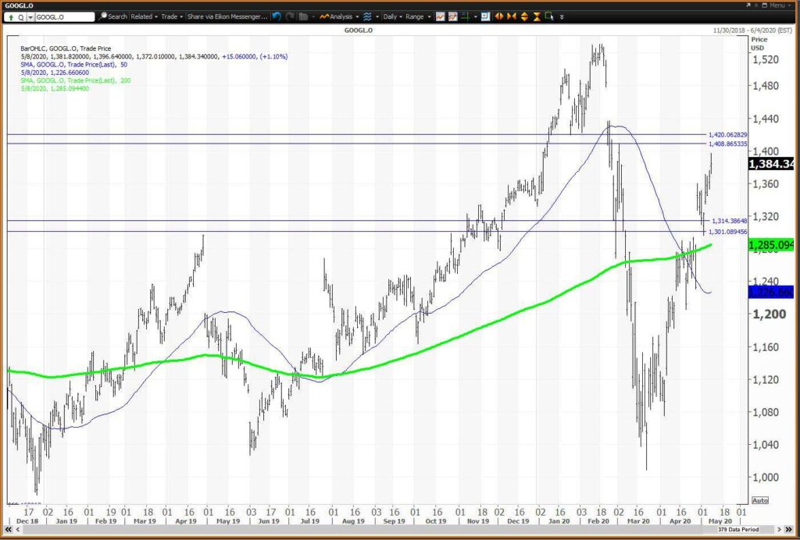Open the symbol type dropdown arrow beside Q
The height and width of the screenshot is (540, 800).
tap(30, 17)
